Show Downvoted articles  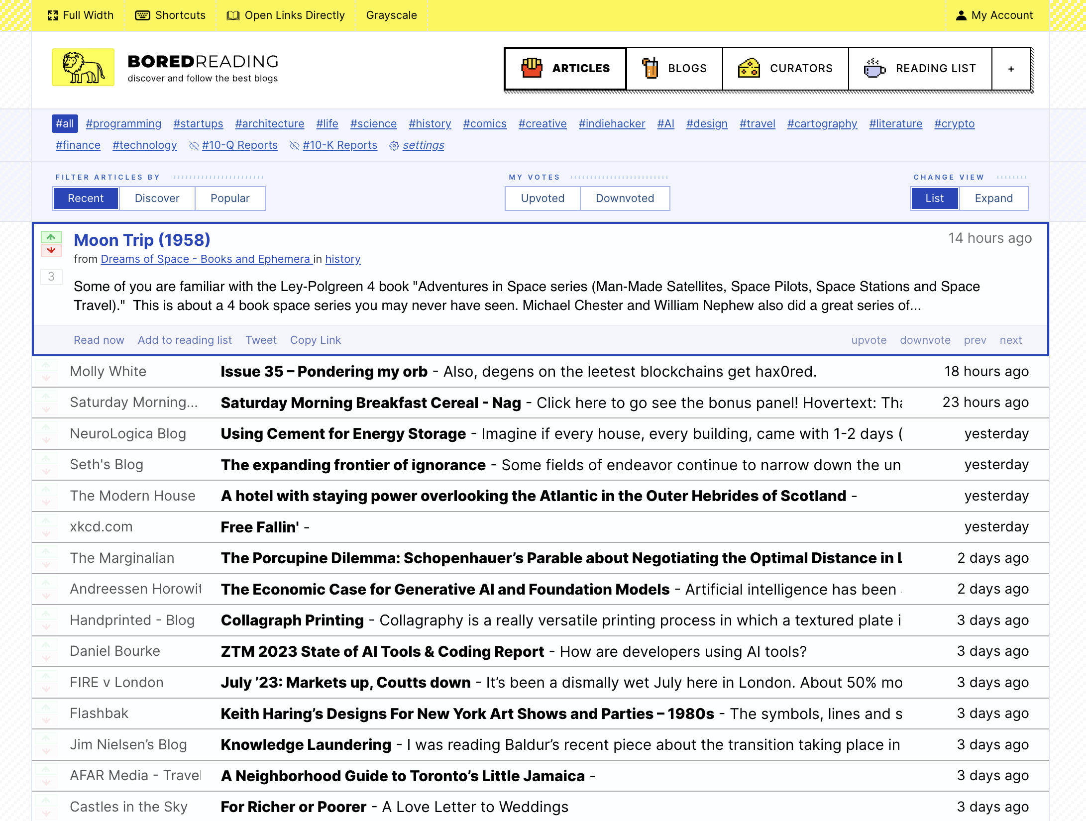coord(625,199)
